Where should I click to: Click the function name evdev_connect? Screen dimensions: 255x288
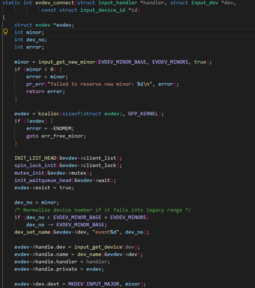point(55,3)
